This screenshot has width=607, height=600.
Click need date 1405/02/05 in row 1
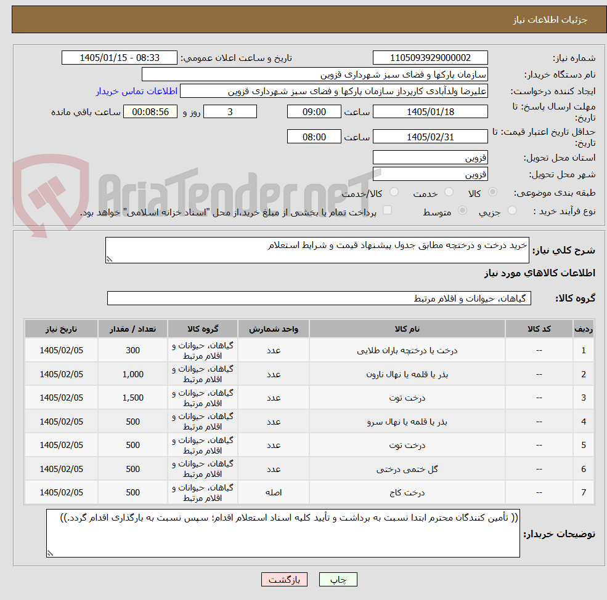(61, 350)
